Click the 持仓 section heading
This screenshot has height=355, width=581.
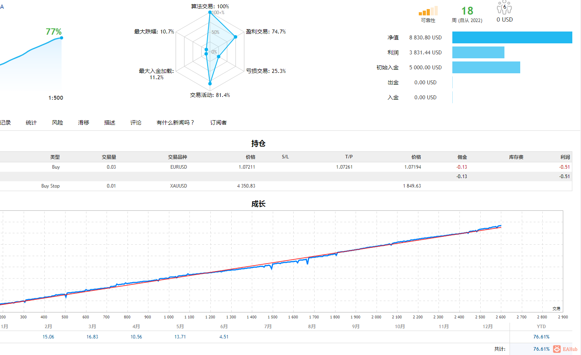pos(259,143)
